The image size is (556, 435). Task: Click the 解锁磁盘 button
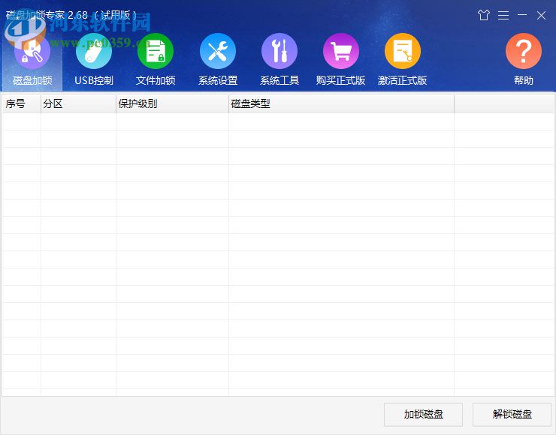[512, 414]
